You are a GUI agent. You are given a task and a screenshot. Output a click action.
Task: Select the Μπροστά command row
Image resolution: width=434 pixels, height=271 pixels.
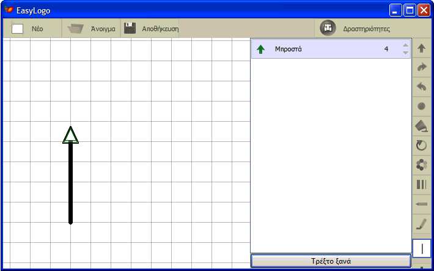(331, 49)
